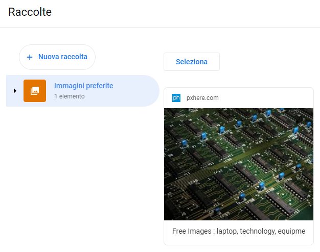The width and height of the screenshot is (320, 252).
Task: Click the Seleziona button
Action: tap(192, 62)
